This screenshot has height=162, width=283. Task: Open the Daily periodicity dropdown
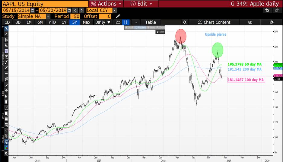[103, 22]
